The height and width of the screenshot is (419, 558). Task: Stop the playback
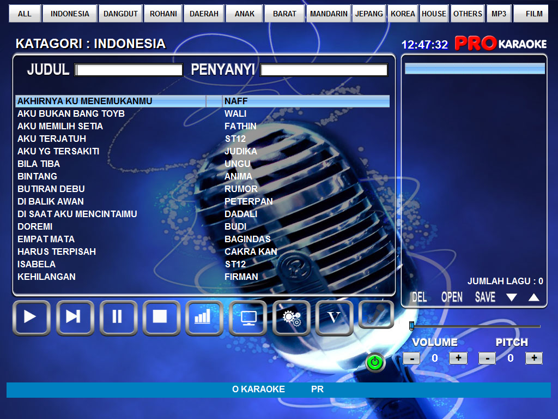(x=161, y=318)
